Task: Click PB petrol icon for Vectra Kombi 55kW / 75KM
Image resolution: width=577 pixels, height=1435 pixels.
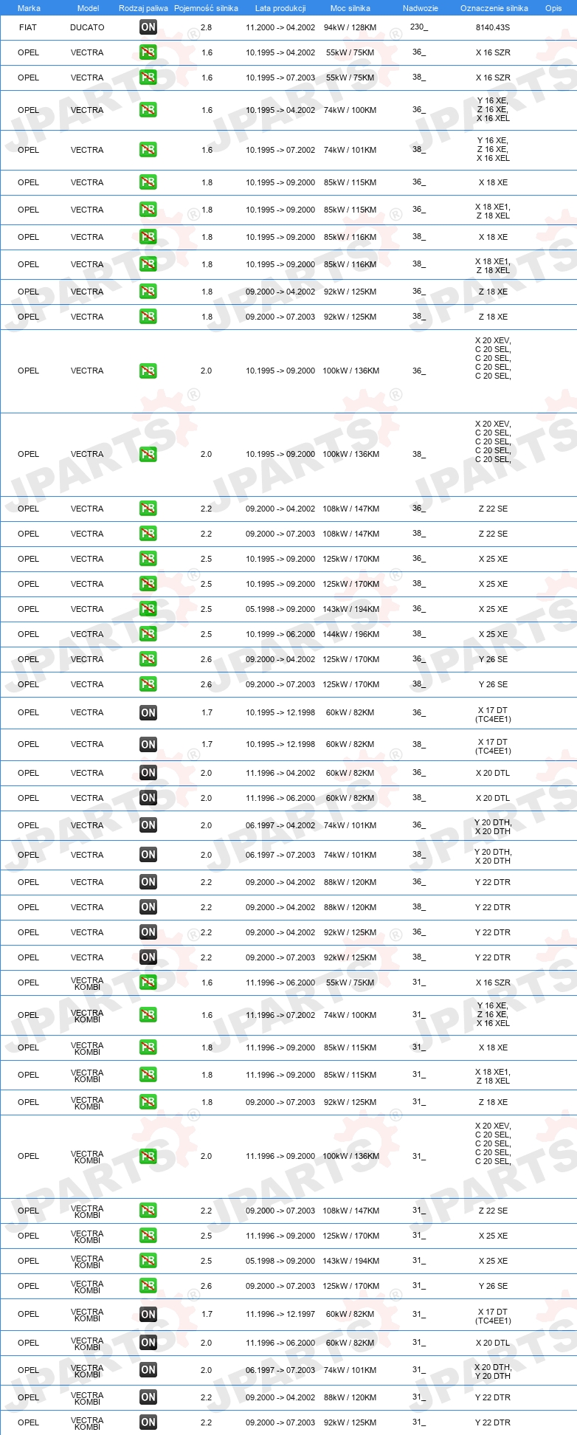Action: click(148, 983)
